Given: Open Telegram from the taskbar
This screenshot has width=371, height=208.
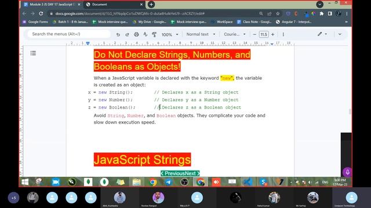Looking at the screenshot, I should pos(168,182).
